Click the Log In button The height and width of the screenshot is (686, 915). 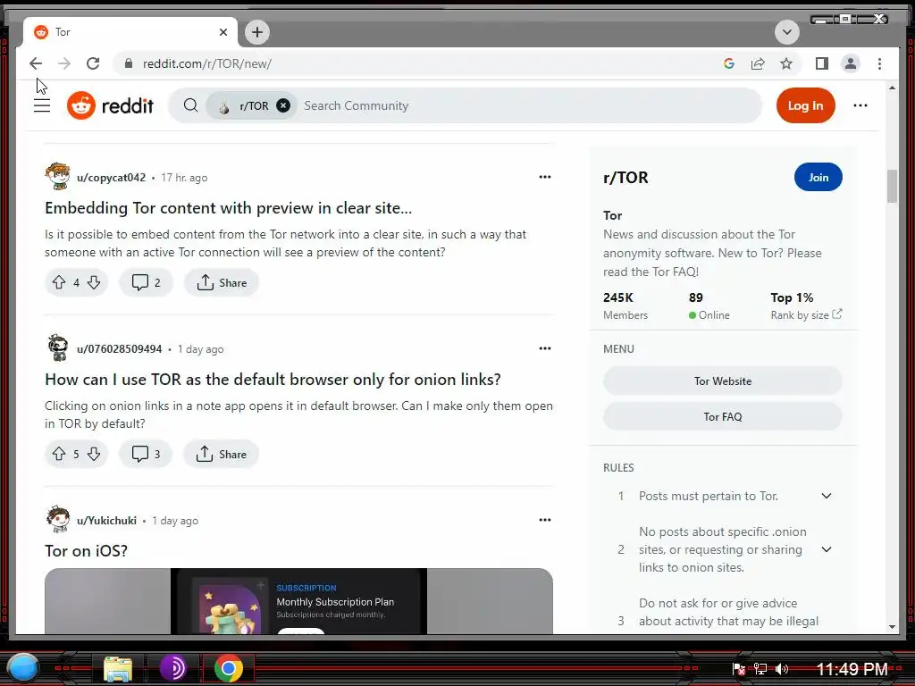805,105
